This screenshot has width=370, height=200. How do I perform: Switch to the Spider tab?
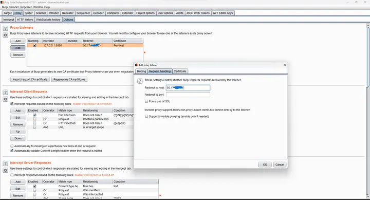(29, 13)
